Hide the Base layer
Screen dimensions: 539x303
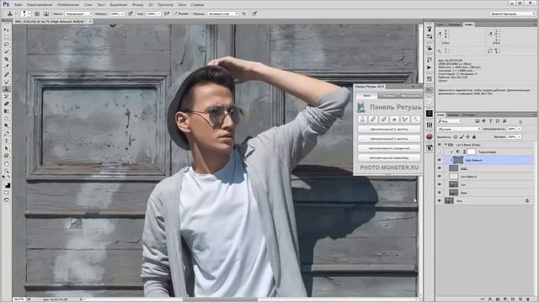(439, 193)
